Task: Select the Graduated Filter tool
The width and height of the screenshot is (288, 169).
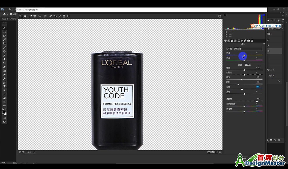Action: point(64,16)
